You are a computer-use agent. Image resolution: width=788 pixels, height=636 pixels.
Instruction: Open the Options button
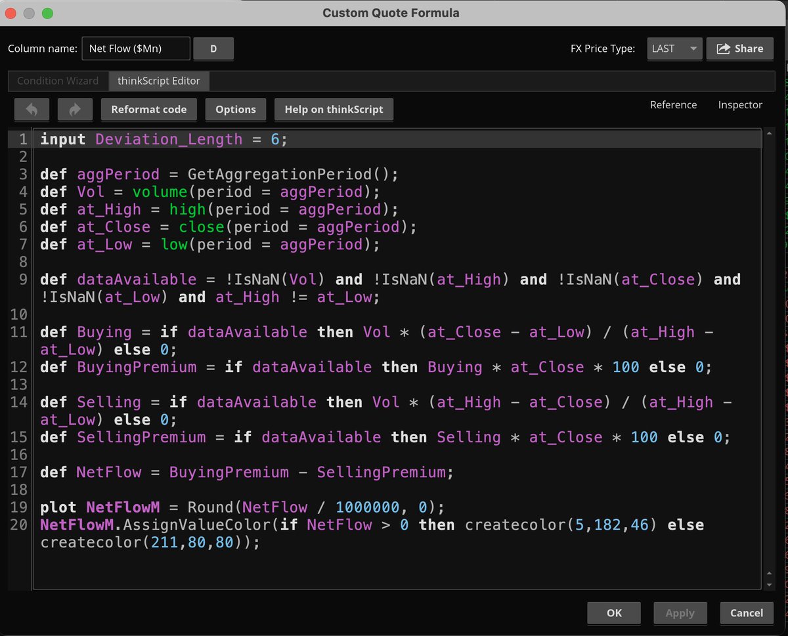pyautogui.click(x=236, y=109)
